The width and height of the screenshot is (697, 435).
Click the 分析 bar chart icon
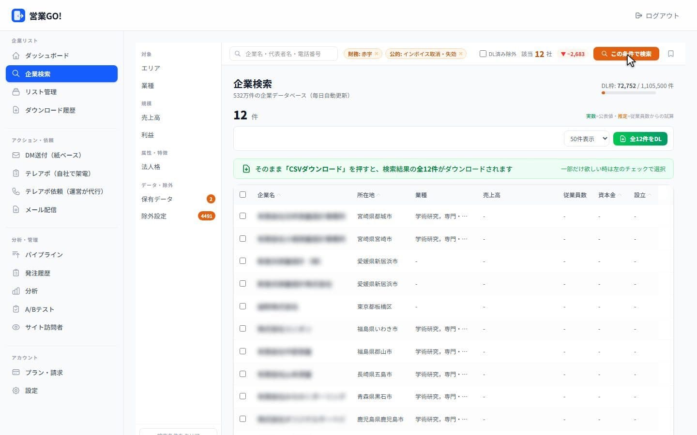coord(16,291)
